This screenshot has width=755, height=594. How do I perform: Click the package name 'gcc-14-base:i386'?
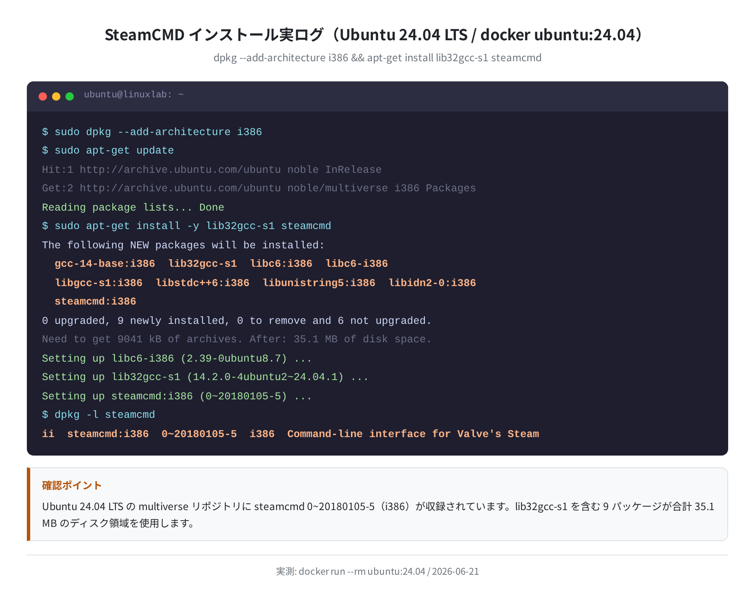coord(105,263)
